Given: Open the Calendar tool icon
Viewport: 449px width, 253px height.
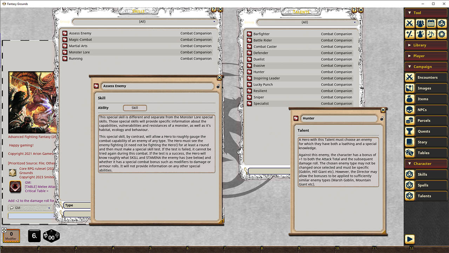Looking at the screenshot, I should tap(431, 23).
